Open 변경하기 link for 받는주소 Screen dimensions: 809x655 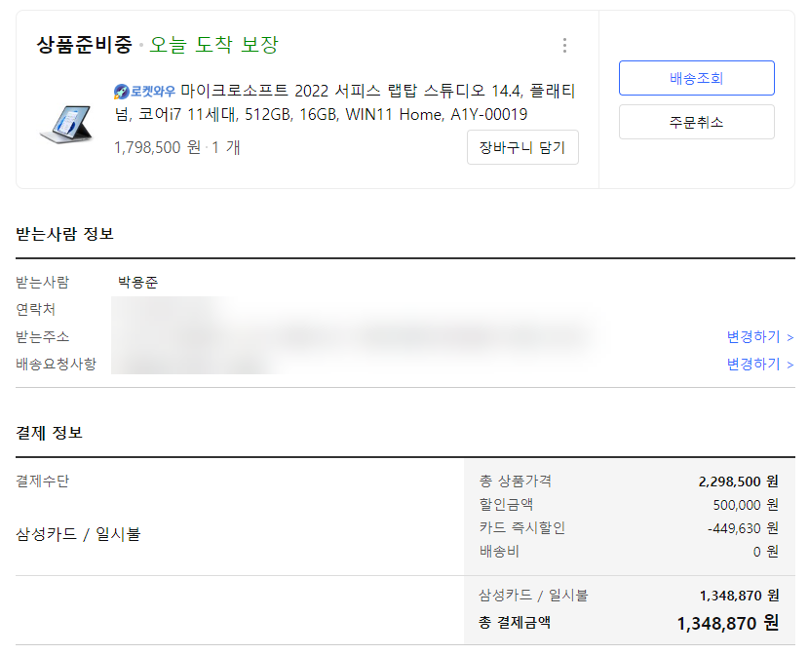760,337
